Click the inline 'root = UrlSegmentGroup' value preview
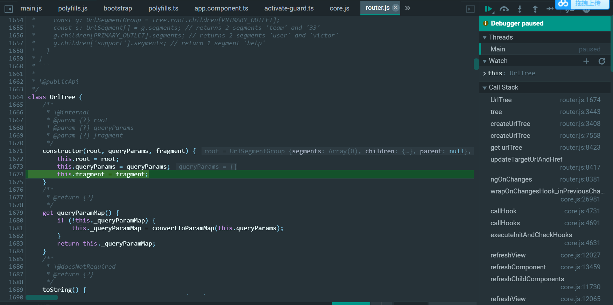 click(337, 151)
